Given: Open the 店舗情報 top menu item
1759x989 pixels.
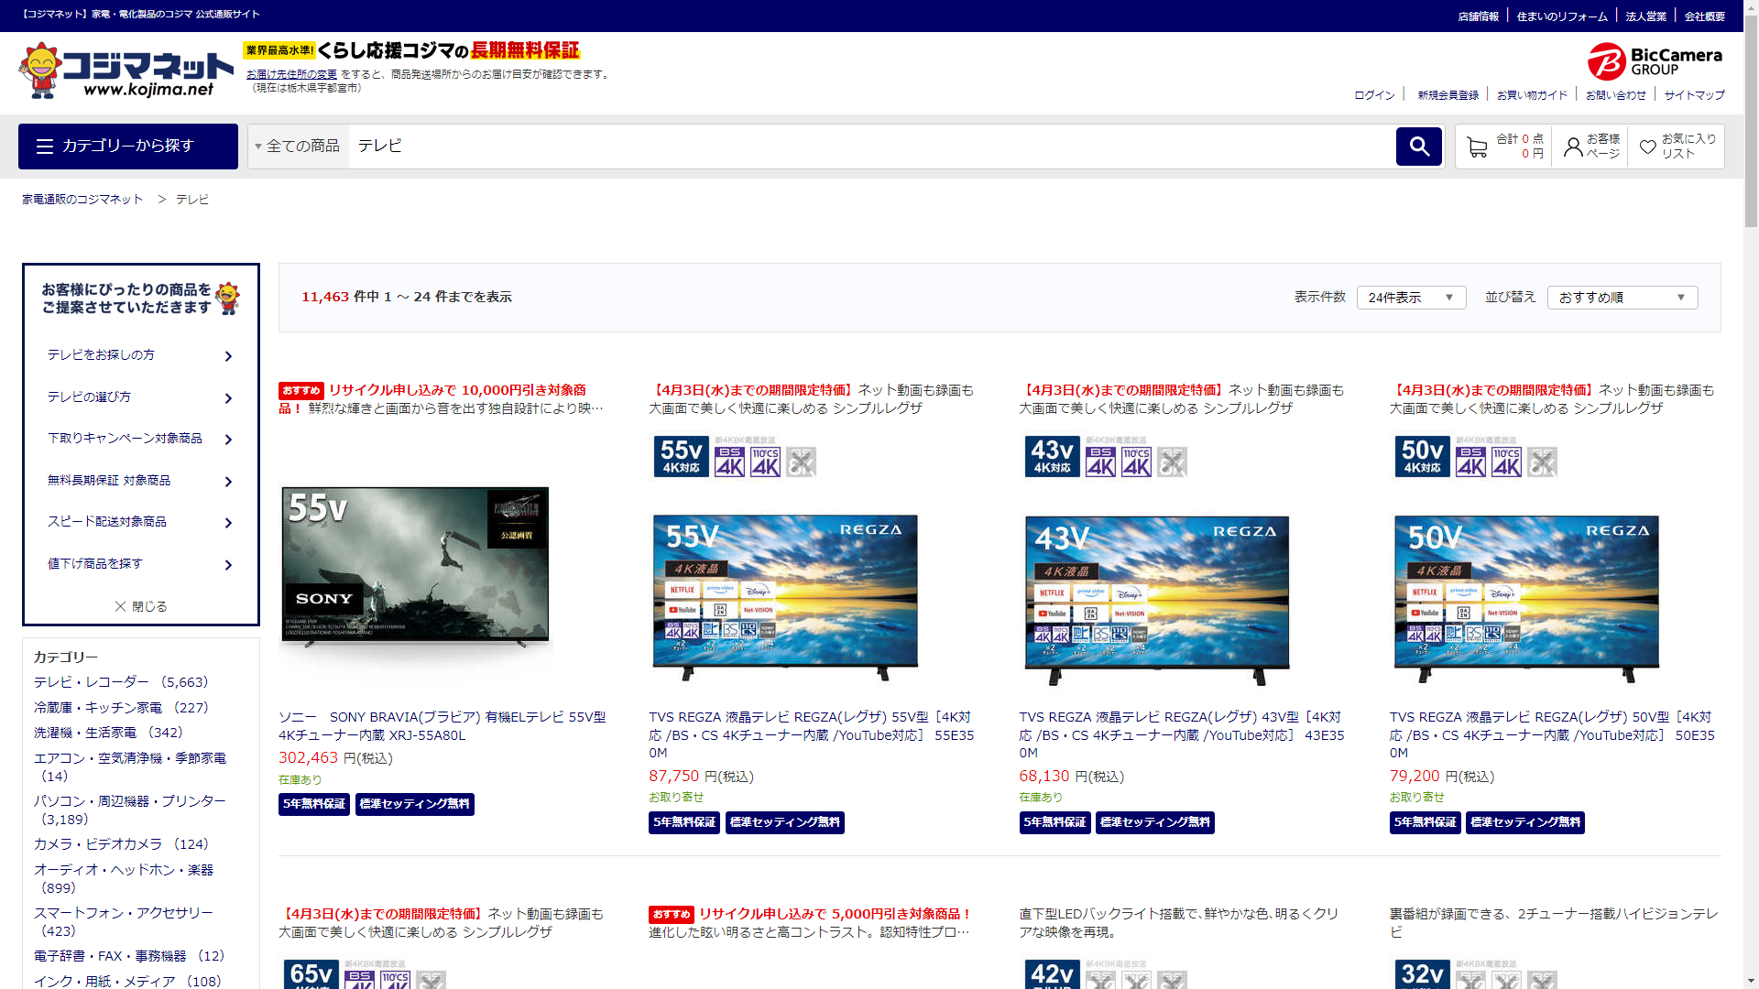Looking at the screenshot, I should click(x=1478, y=16).
